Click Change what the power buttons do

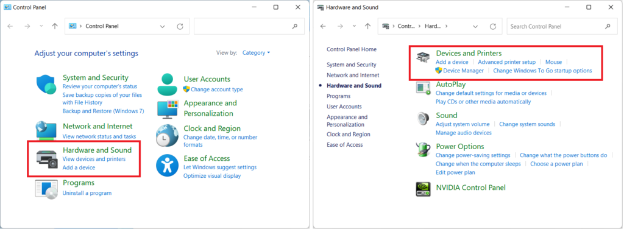click(x=564, y=155)
